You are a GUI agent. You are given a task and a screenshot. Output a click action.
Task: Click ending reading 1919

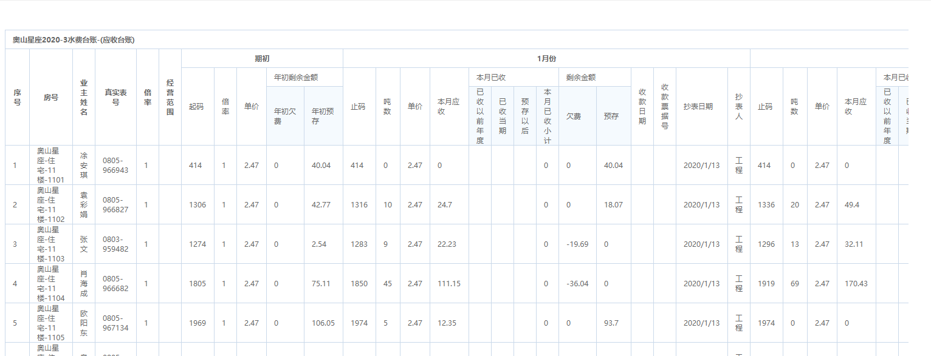pyautogui.click(x=766, y=284)
